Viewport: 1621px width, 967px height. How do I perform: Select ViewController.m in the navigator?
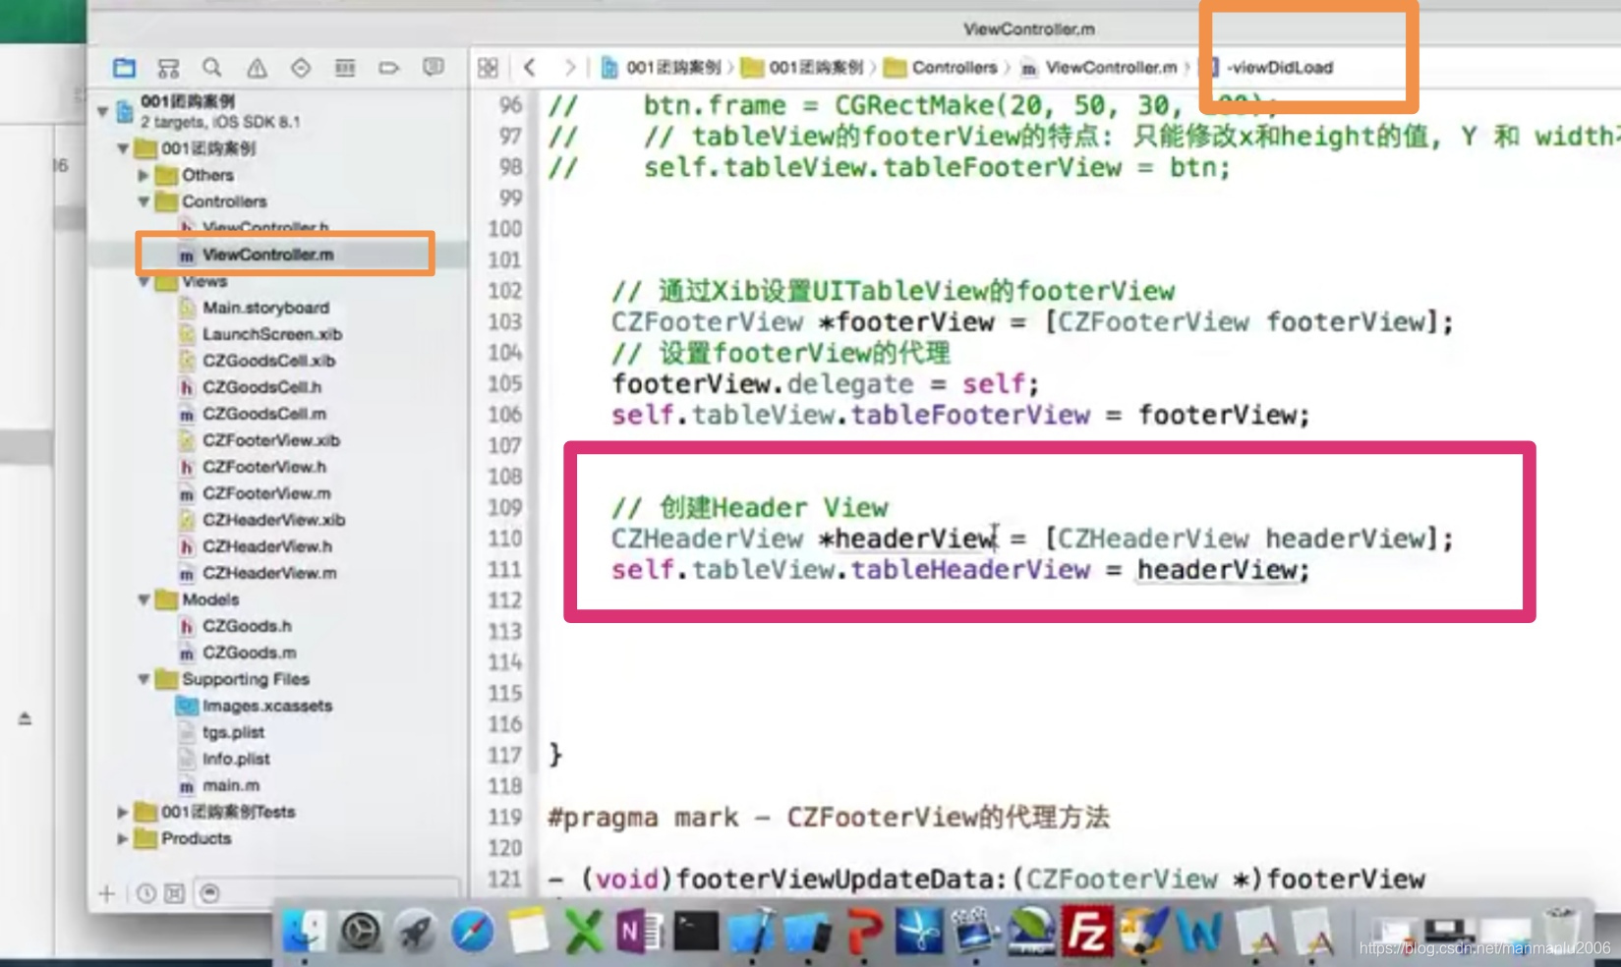[267, 255]
